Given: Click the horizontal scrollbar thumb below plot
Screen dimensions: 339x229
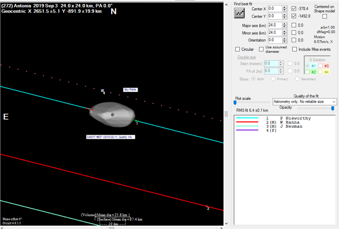Looking at the screenshot, I should click(112, 228).
